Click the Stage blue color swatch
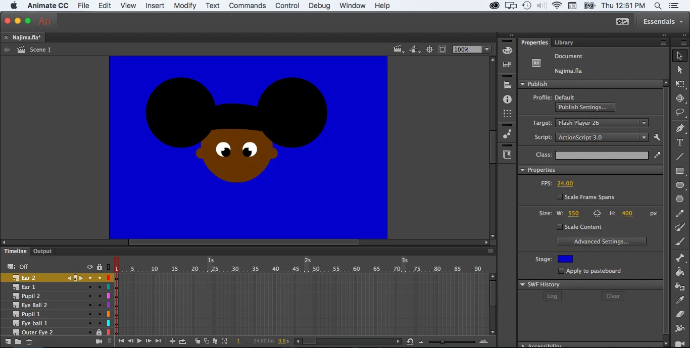 (x=565, y=259)
